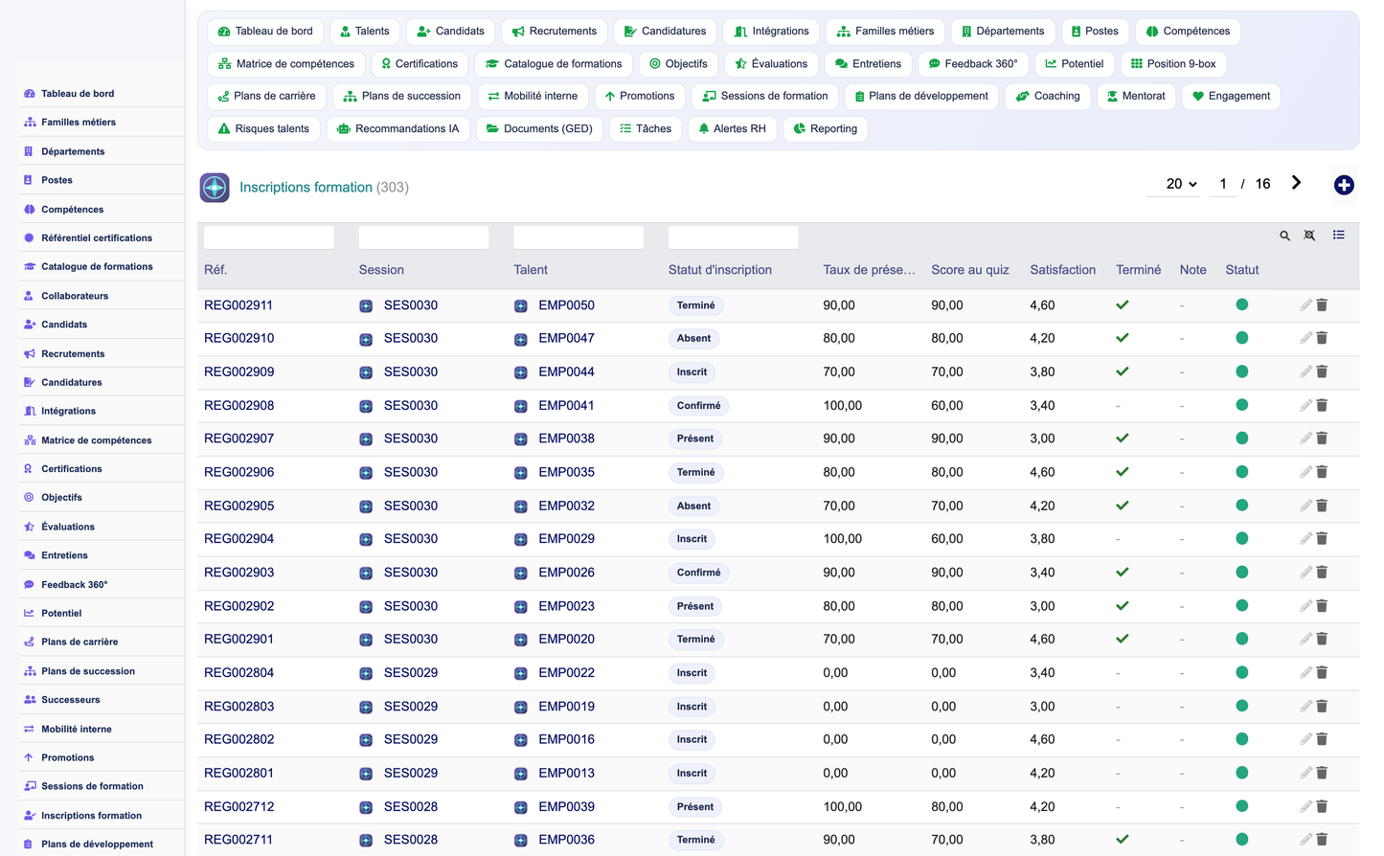The width and height of the screenshot is (1384, 856).
Task: Delete row REG002902 with trash icon
Action: pyautogui.click(x=1322, y=605)
